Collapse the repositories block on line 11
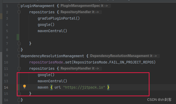 click(19, 68)
